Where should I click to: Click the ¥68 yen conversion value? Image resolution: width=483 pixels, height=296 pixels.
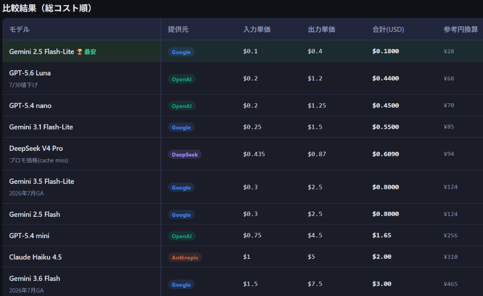click(449, 78)
